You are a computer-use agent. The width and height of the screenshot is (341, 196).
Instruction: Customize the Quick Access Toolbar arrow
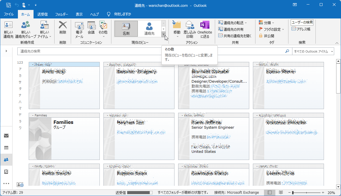pos(36,5)
